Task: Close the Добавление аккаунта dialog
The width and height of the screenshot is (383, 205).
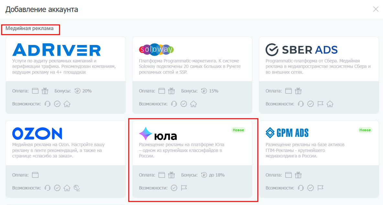Action: [x=376, y=9]
